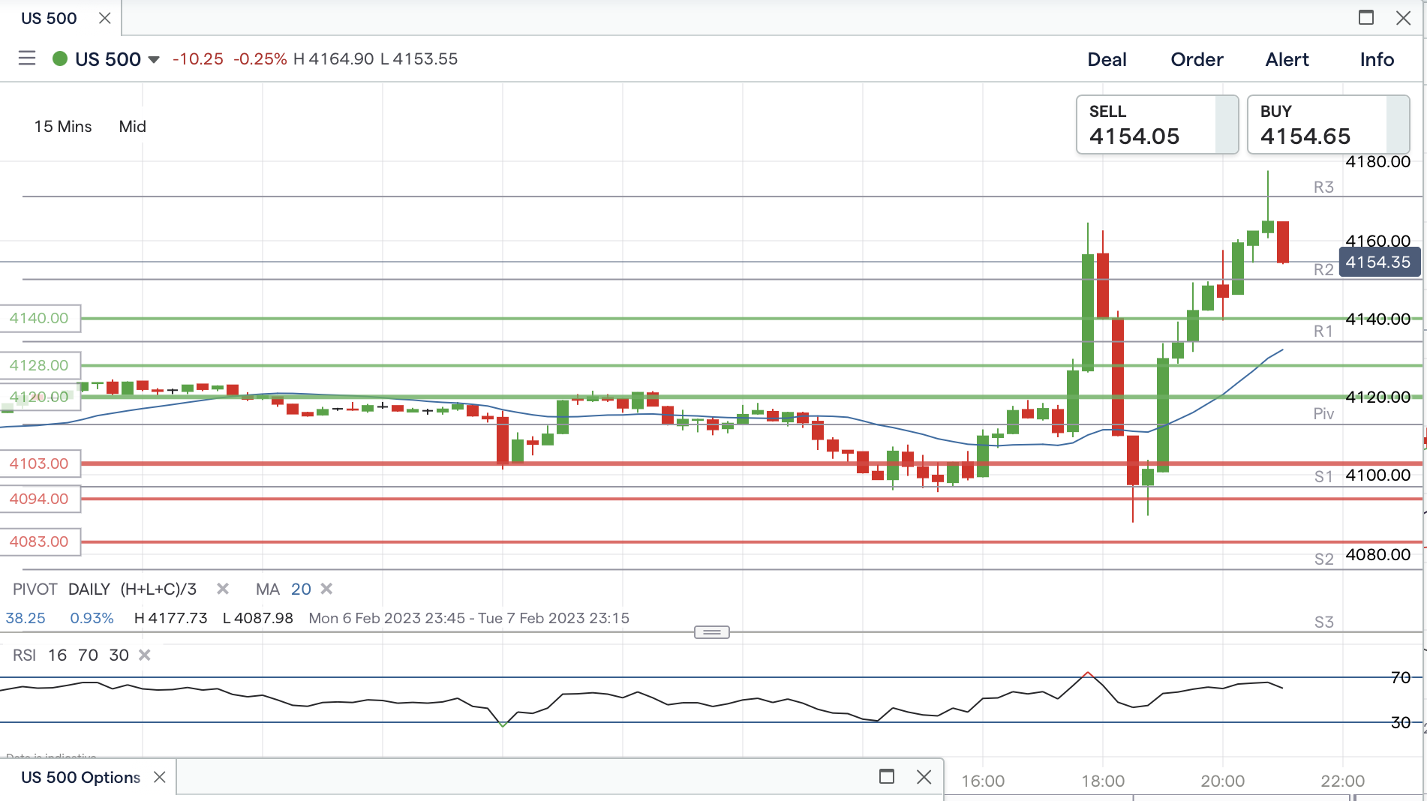Click the 4180.00 price axis label

[x=1378, y=162]
